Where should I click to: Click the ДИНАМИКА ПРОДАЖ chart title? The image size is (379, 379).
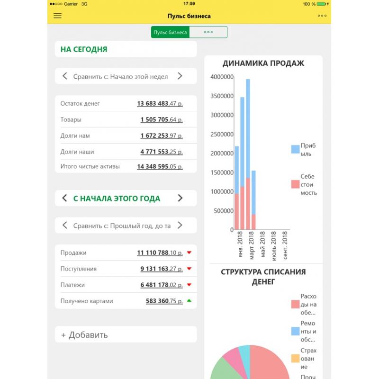click(263, 63)
